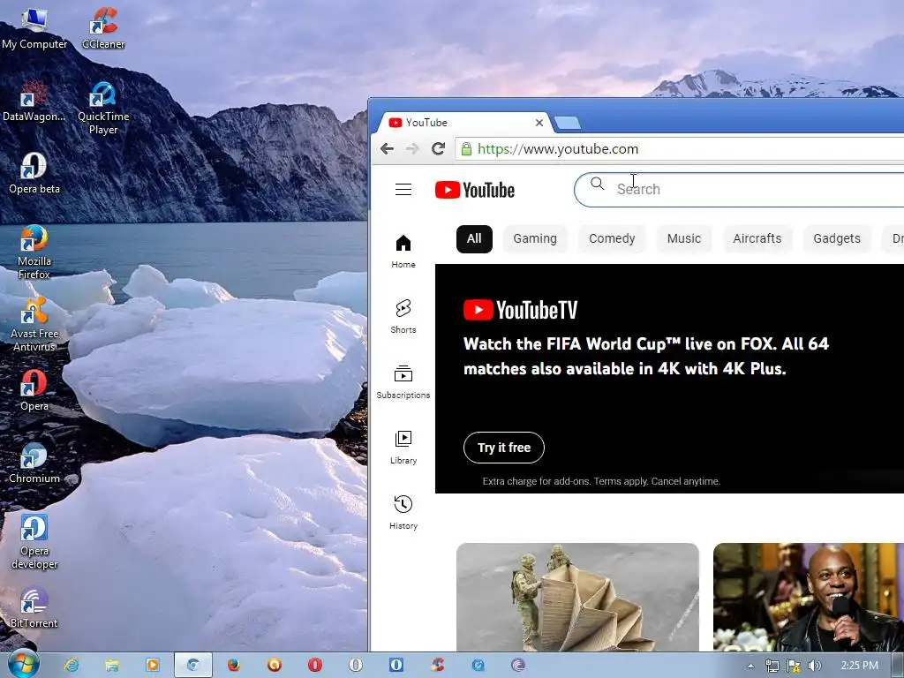
Task: Select CCleaner desktop icon
Action: [x=103, y=27]
